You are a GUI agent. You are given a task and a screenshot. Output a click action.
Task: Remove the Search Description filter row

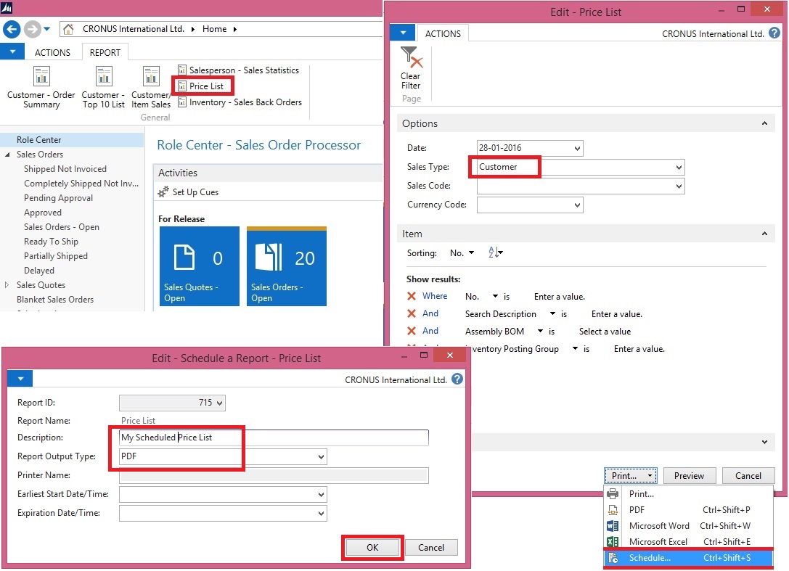[412, 313]
